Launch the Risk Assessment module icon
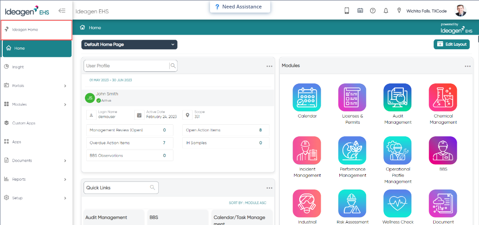 [x=352, y=203]
